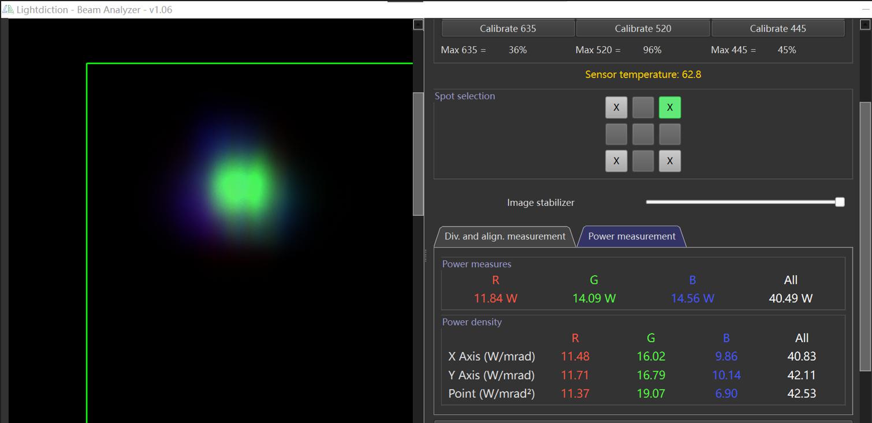This screenshot has width=872, height=423.
Task: Switch to Div. and align. measurement tab
Action: pyautogui.click(x=505, y=236)
